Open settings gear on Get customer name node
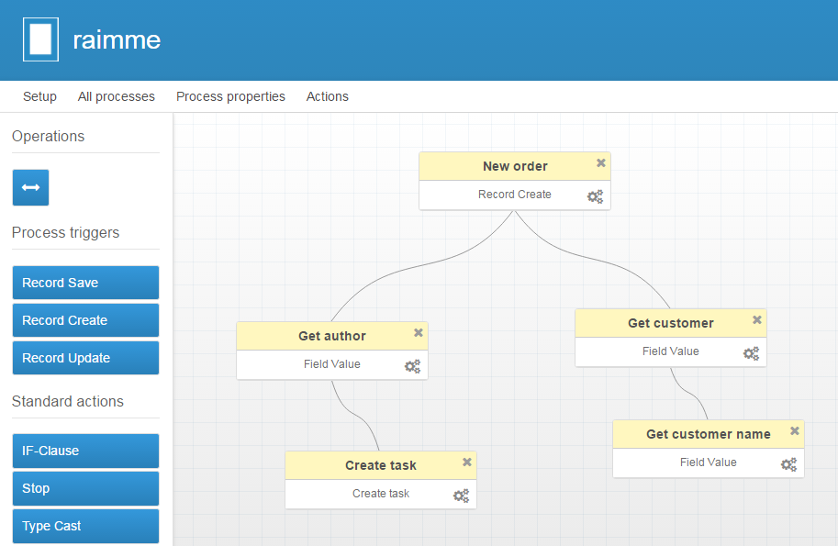The width and height of the screenshot is (838, 546). coord(789,464)
